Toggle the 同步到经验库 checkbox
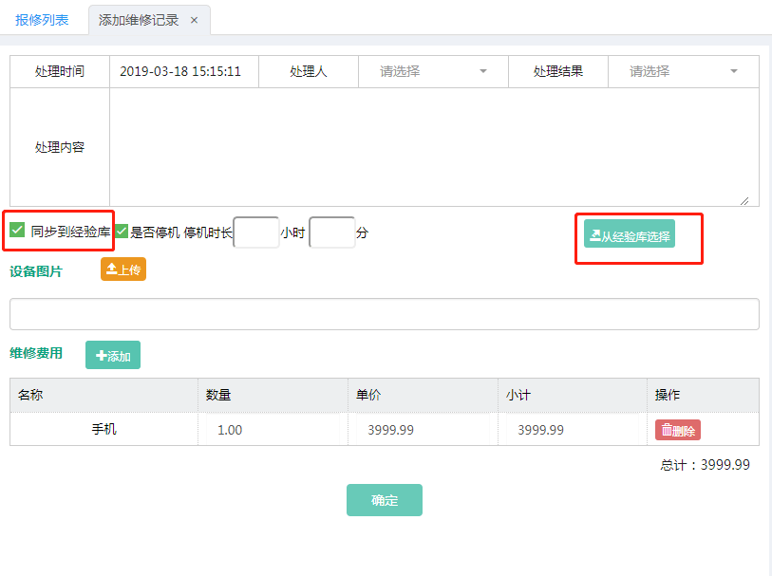 click(17, 230)
